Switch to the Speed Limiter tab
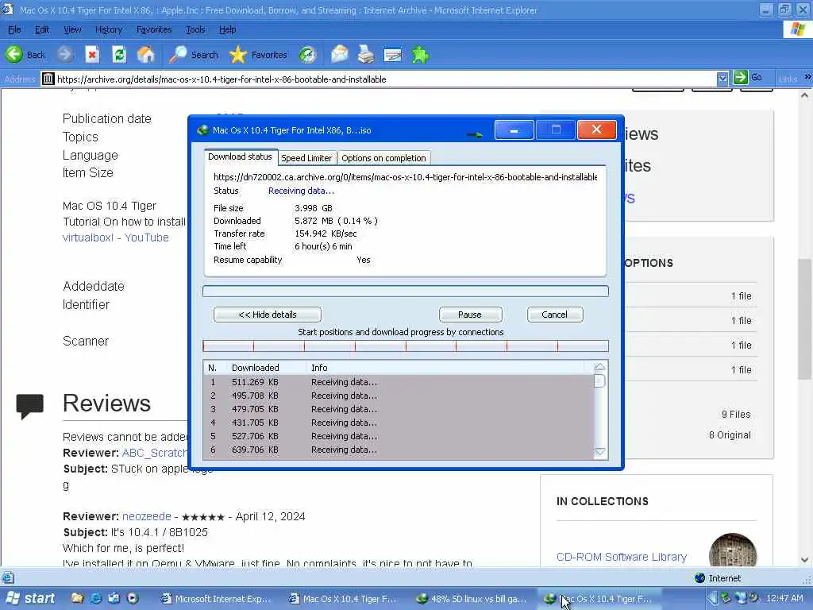Screen dimensions: 813x610 tap(306, 158)
